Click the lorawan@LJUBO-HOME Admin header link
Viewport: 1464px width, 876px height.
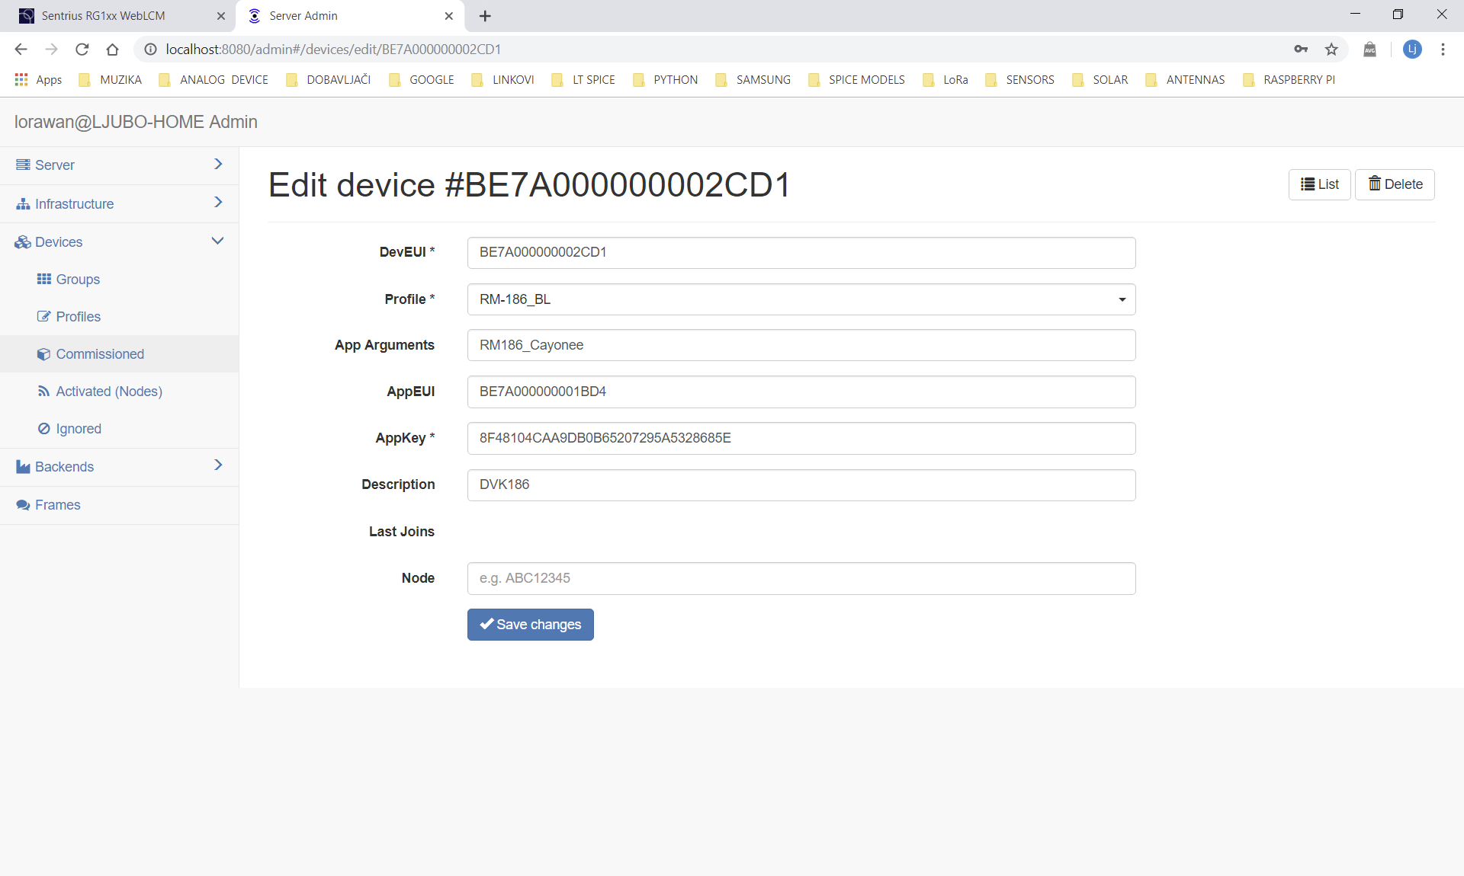tap(136, 122)
